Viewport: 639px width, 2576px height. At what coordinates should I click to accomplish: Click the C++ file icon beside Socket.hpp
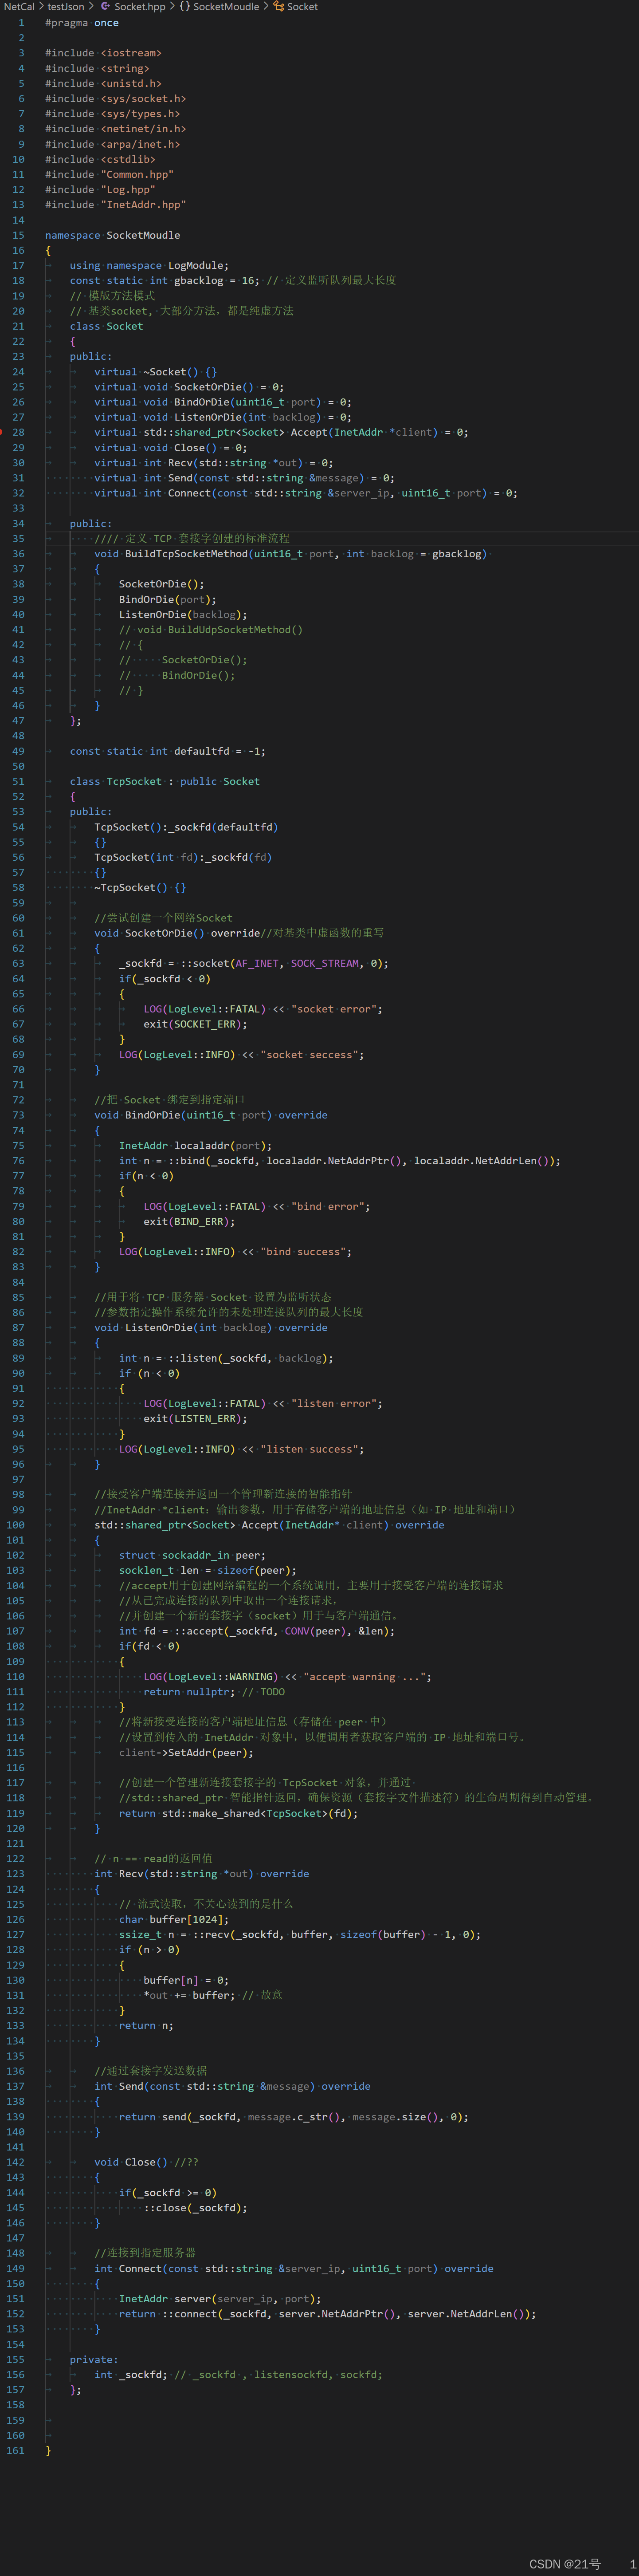(105, 7)
